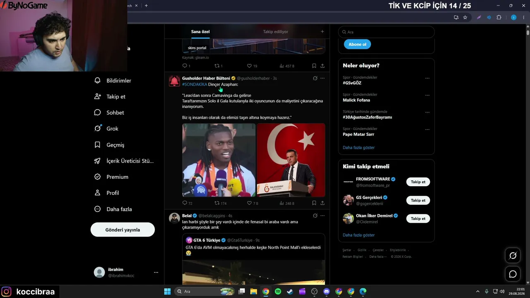Show hidden system tray icons
This screenshot has width=530, height=298.
(x=477, y=291)
